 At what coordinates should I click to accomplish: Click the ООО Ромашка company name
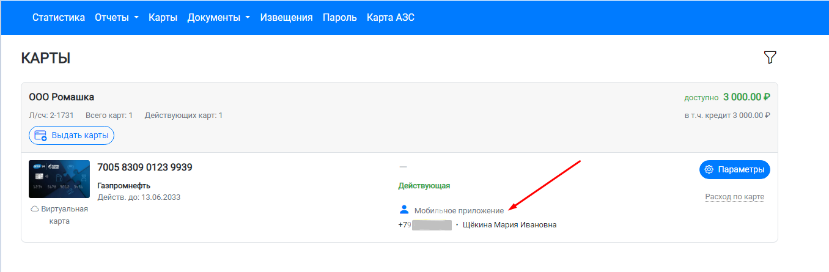coord(62,97)
